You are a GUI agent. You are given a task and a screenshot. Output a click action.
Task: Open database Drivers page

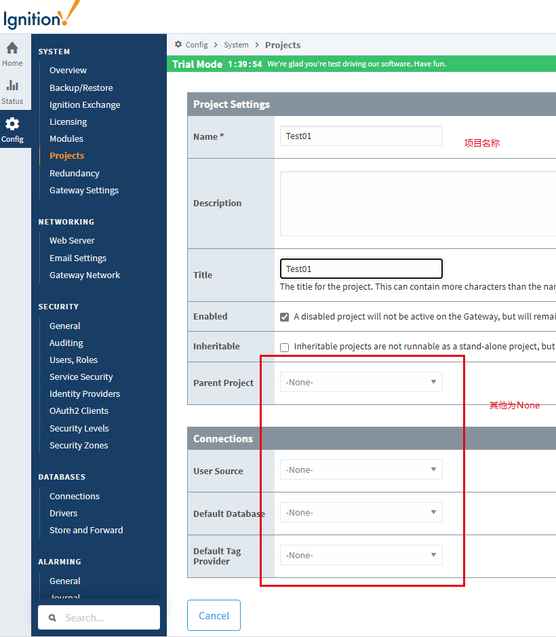click(63, 513)
